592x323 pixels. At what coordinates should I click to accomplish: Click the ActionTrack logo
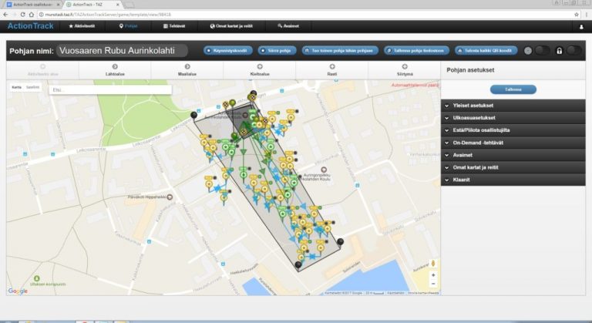[30, 26]
